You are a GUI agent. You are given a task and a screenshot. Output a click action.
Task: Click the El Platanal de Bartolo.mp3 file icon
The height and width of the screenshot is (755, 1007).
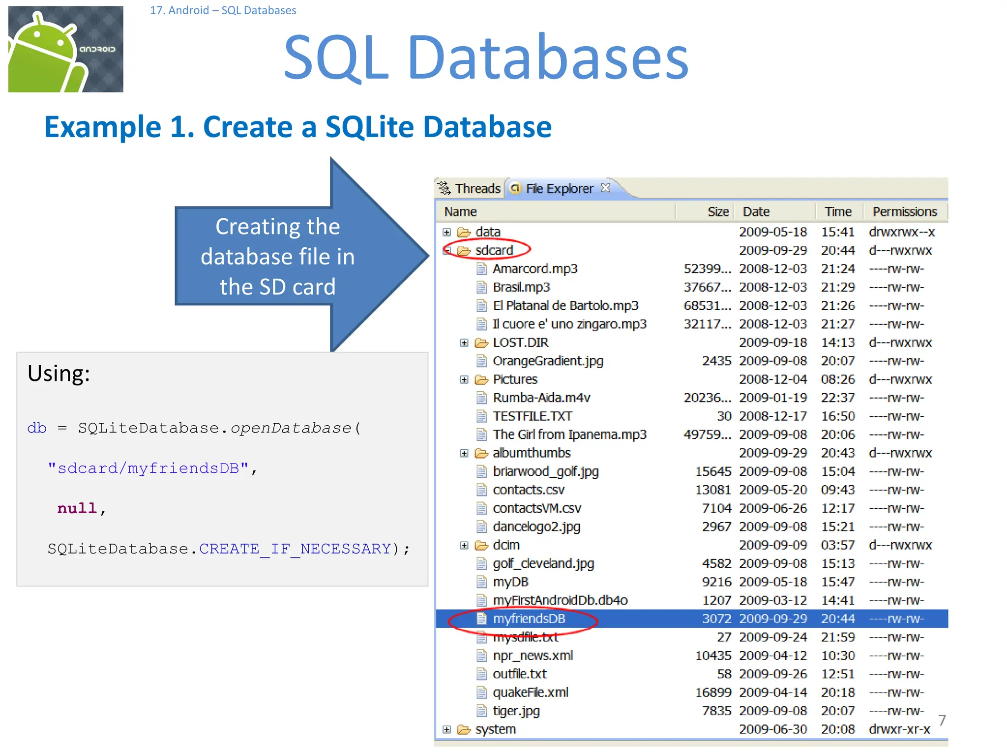coord(482,306)
